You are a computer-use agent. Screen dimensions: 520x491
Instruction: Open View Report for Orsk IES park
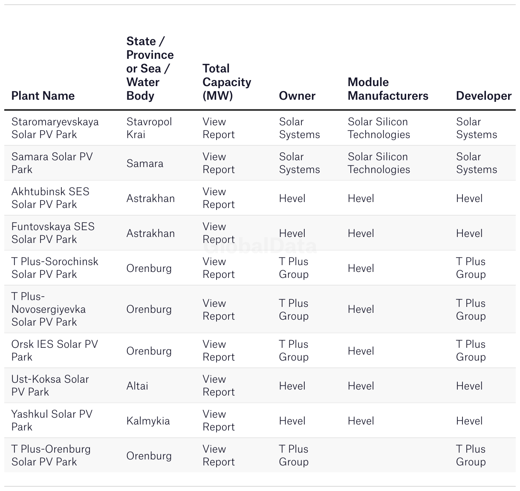[x=219, y=350]
